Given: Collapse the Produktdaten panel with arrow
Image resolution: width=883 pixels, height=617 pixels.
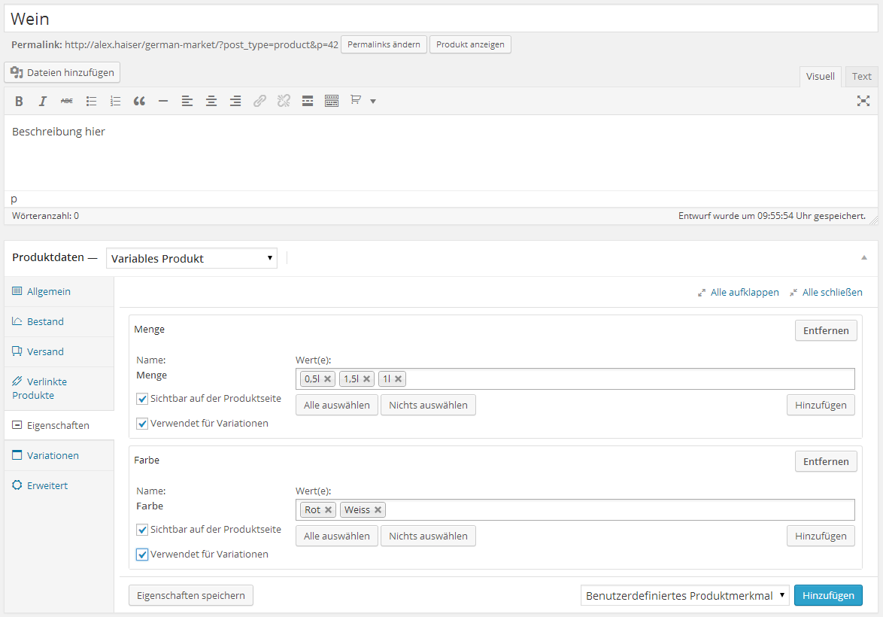Looking at the screenshot, I should (863, 257).
